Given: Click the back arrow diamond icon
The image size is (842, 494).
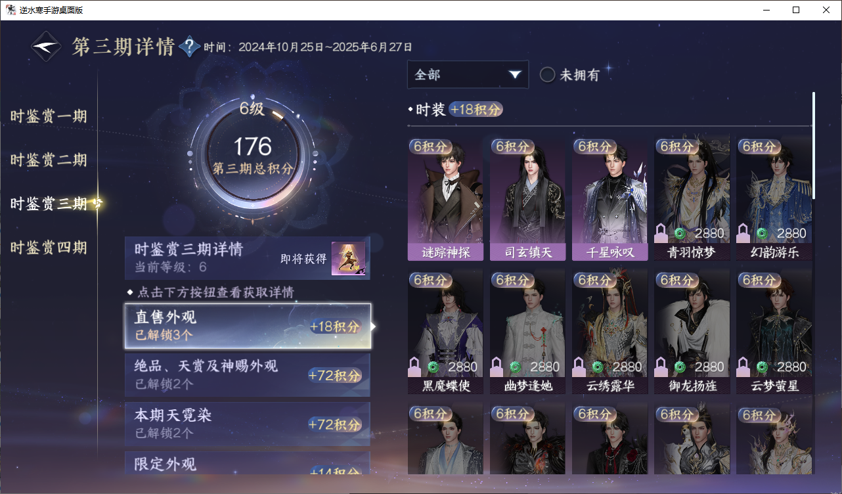Looking at the screenshot, I should click(47, 47).
